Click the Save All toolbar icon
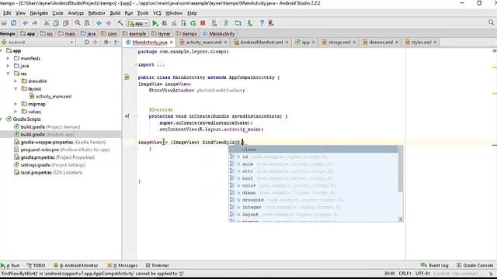Viewport: 497px width, 279px height. pos(4,23)
